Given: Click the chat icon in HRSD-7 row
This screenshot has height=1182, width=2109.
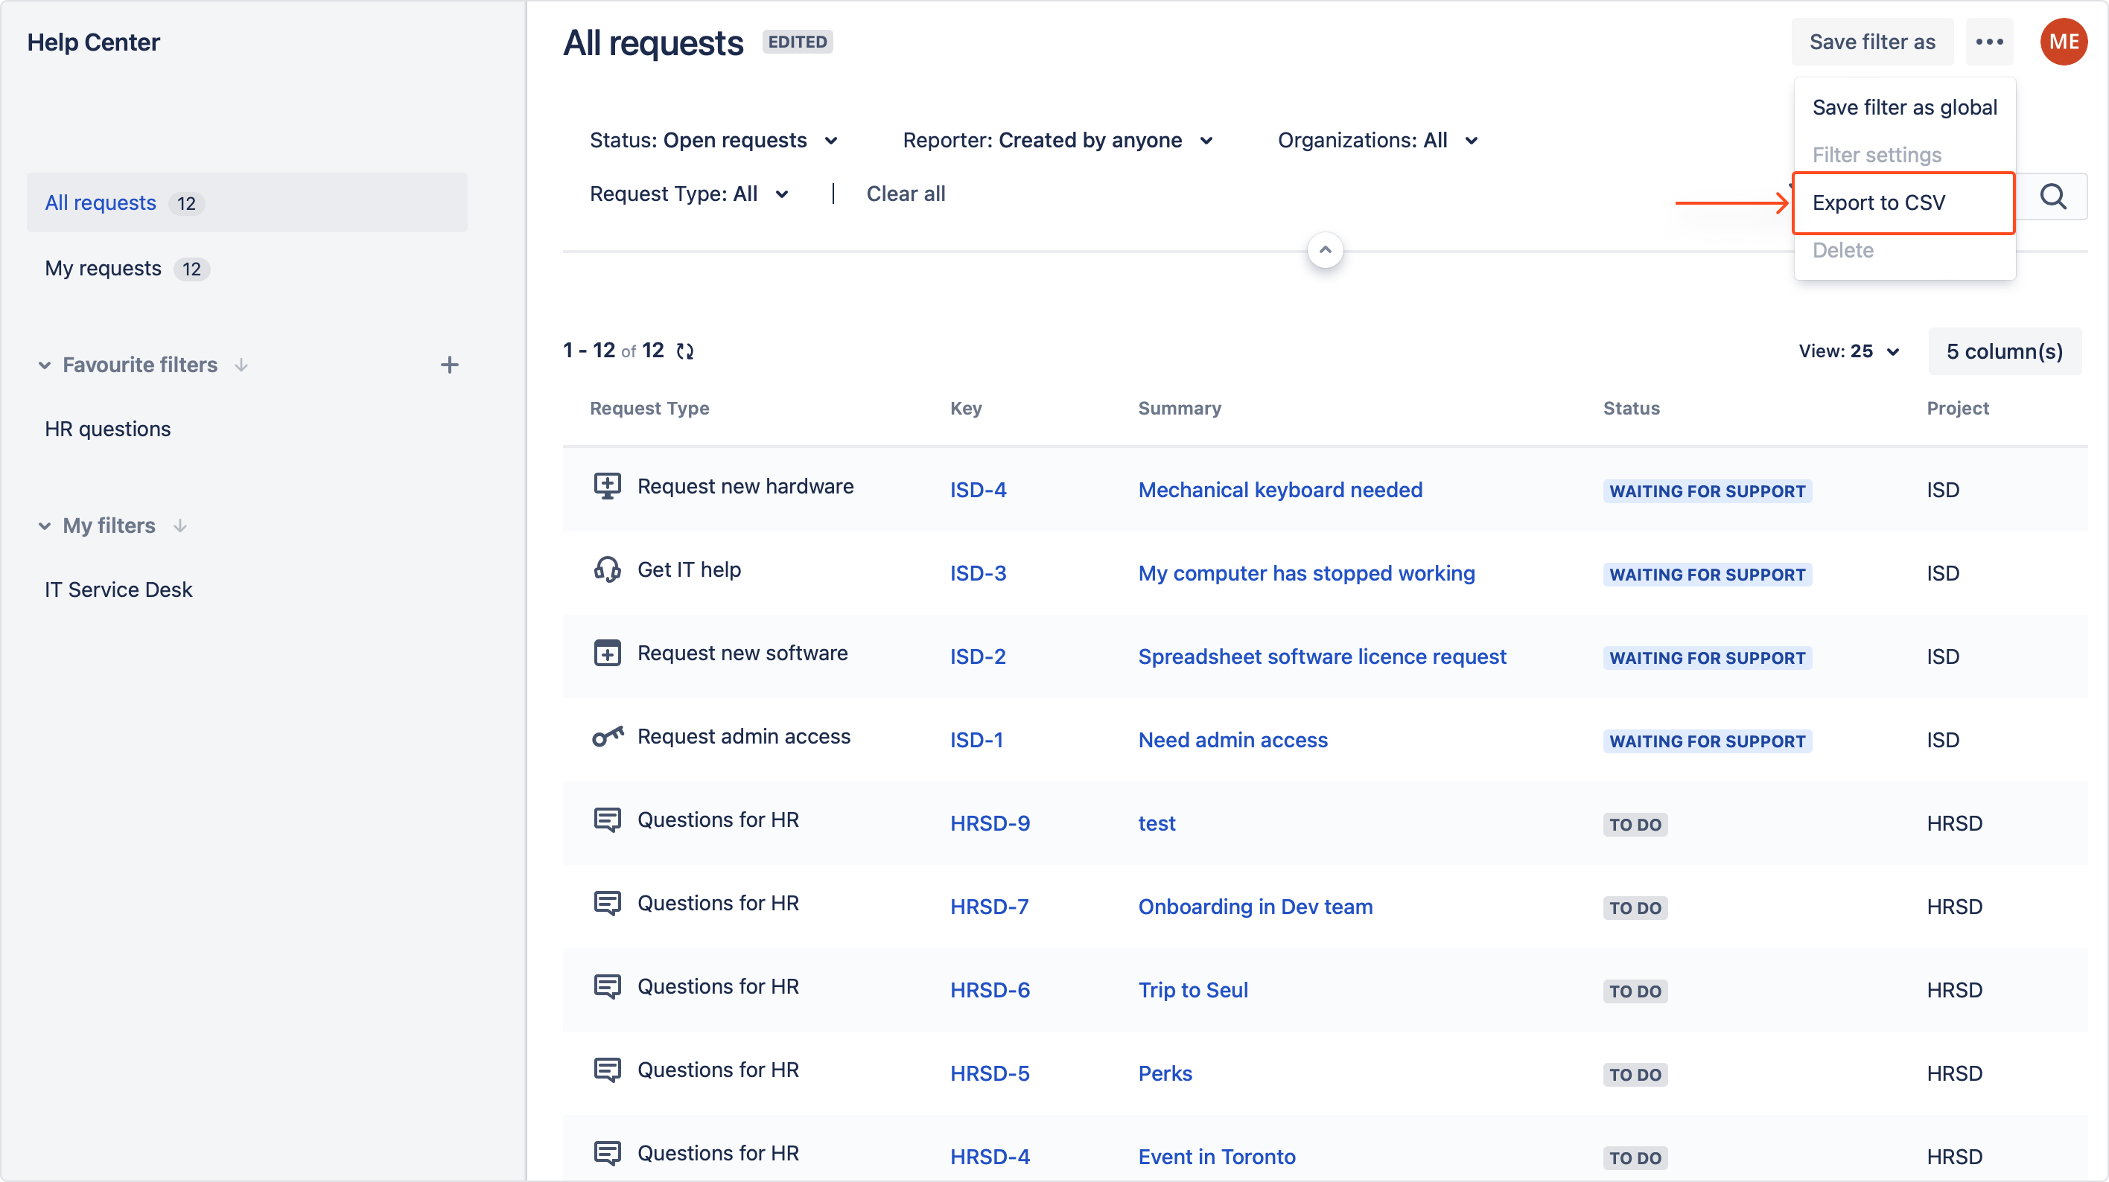Looking at the screenshot, I should [607, 904].
